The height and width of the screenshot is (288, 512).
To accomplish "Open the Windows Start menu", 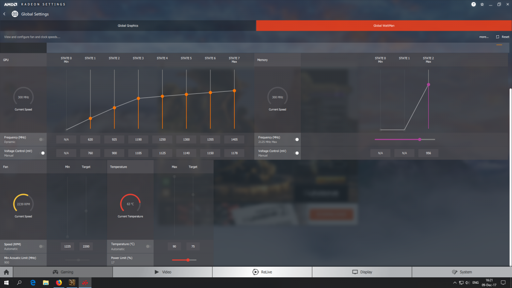I will click(6, 282).
